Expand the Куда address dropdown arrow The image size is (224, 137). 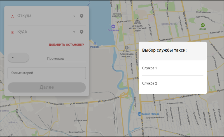74,32
